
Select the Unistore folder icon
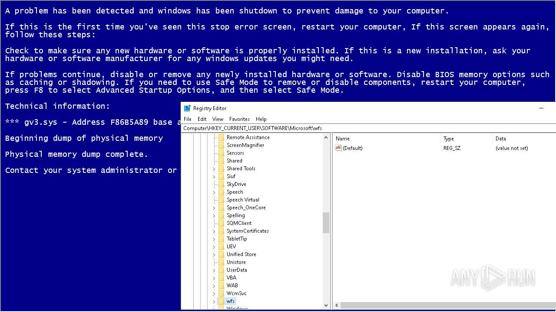(221, 262)
